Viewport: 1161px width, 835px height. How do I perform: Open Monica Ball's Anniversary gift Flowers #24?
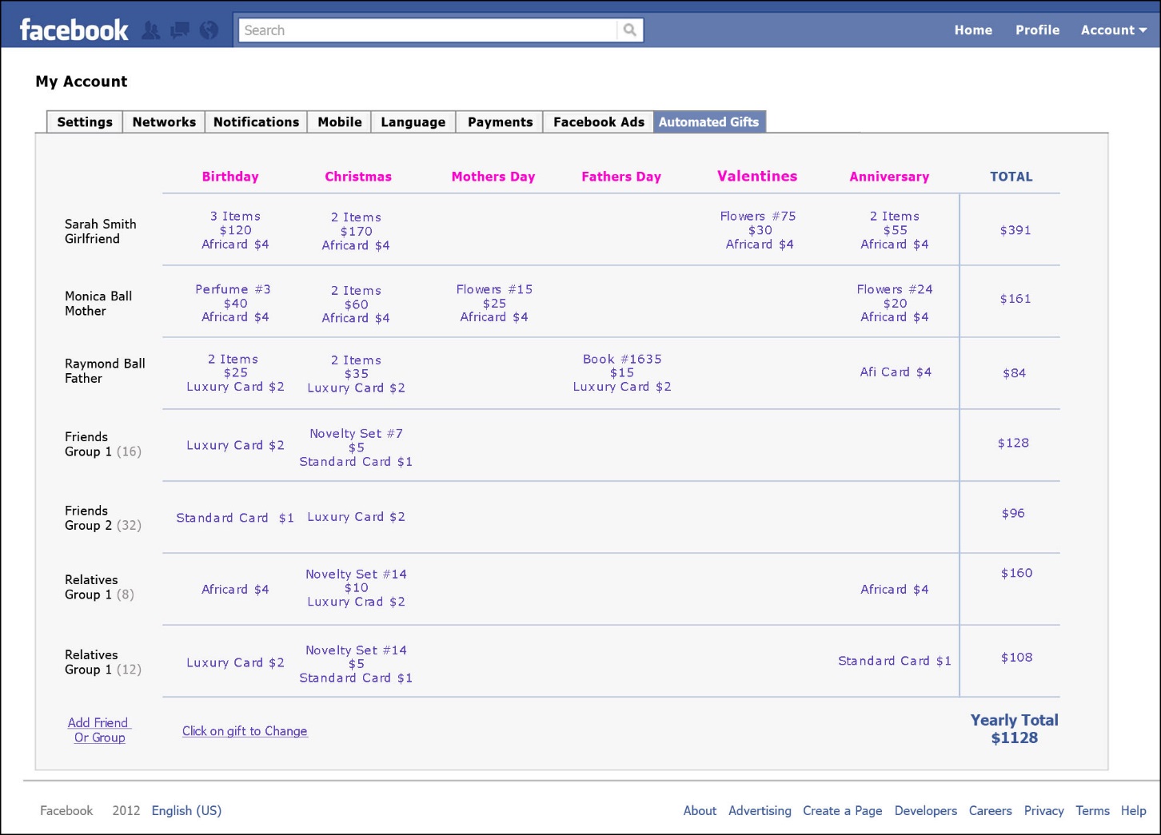(895, 303)
